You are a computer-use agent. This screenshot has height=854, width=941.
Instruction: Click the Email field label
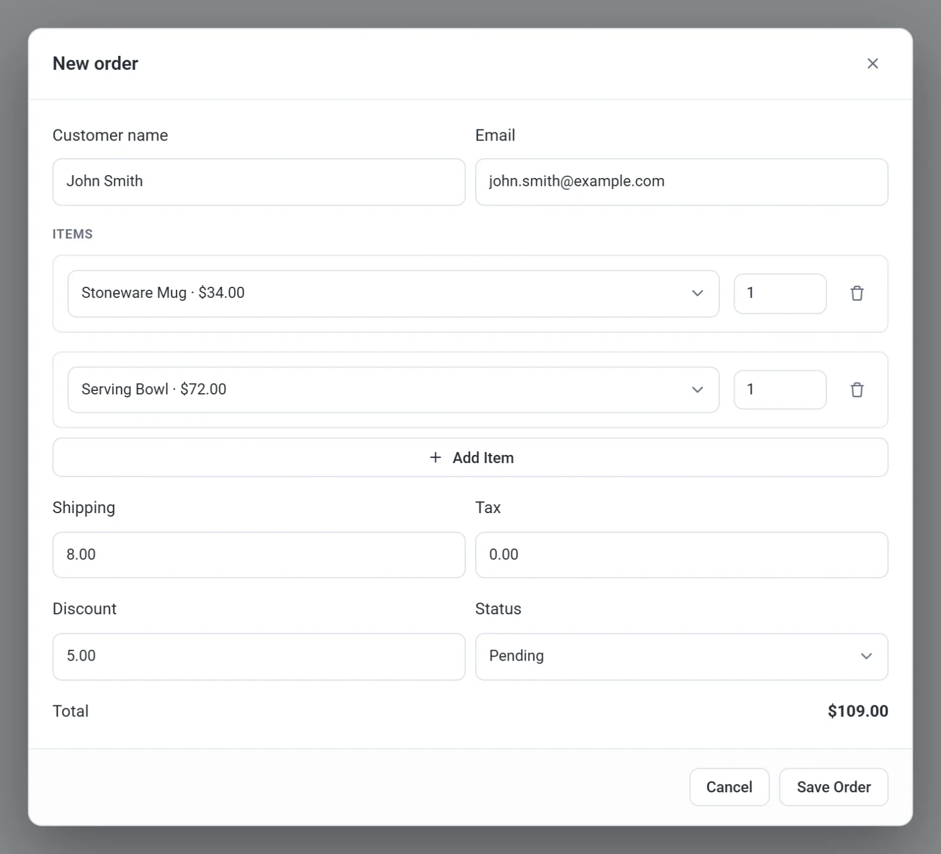tap(495, 135)
